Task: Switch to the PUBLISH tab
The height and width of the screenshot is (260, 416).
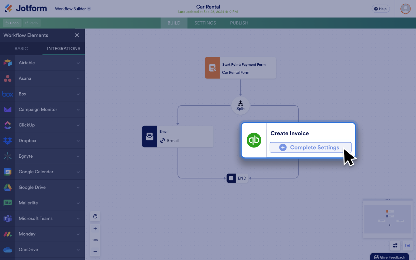Action: (x=239, y=23)
